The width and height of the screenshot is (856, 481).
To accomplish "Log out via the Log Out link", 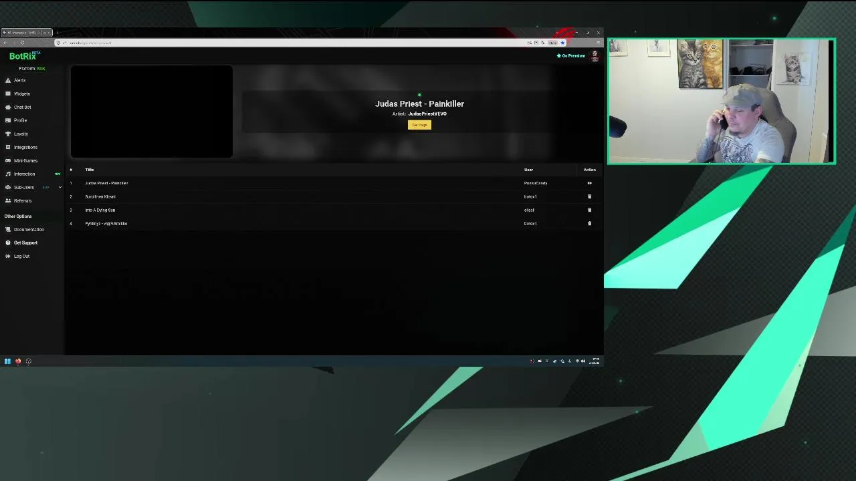I will 22,256.
